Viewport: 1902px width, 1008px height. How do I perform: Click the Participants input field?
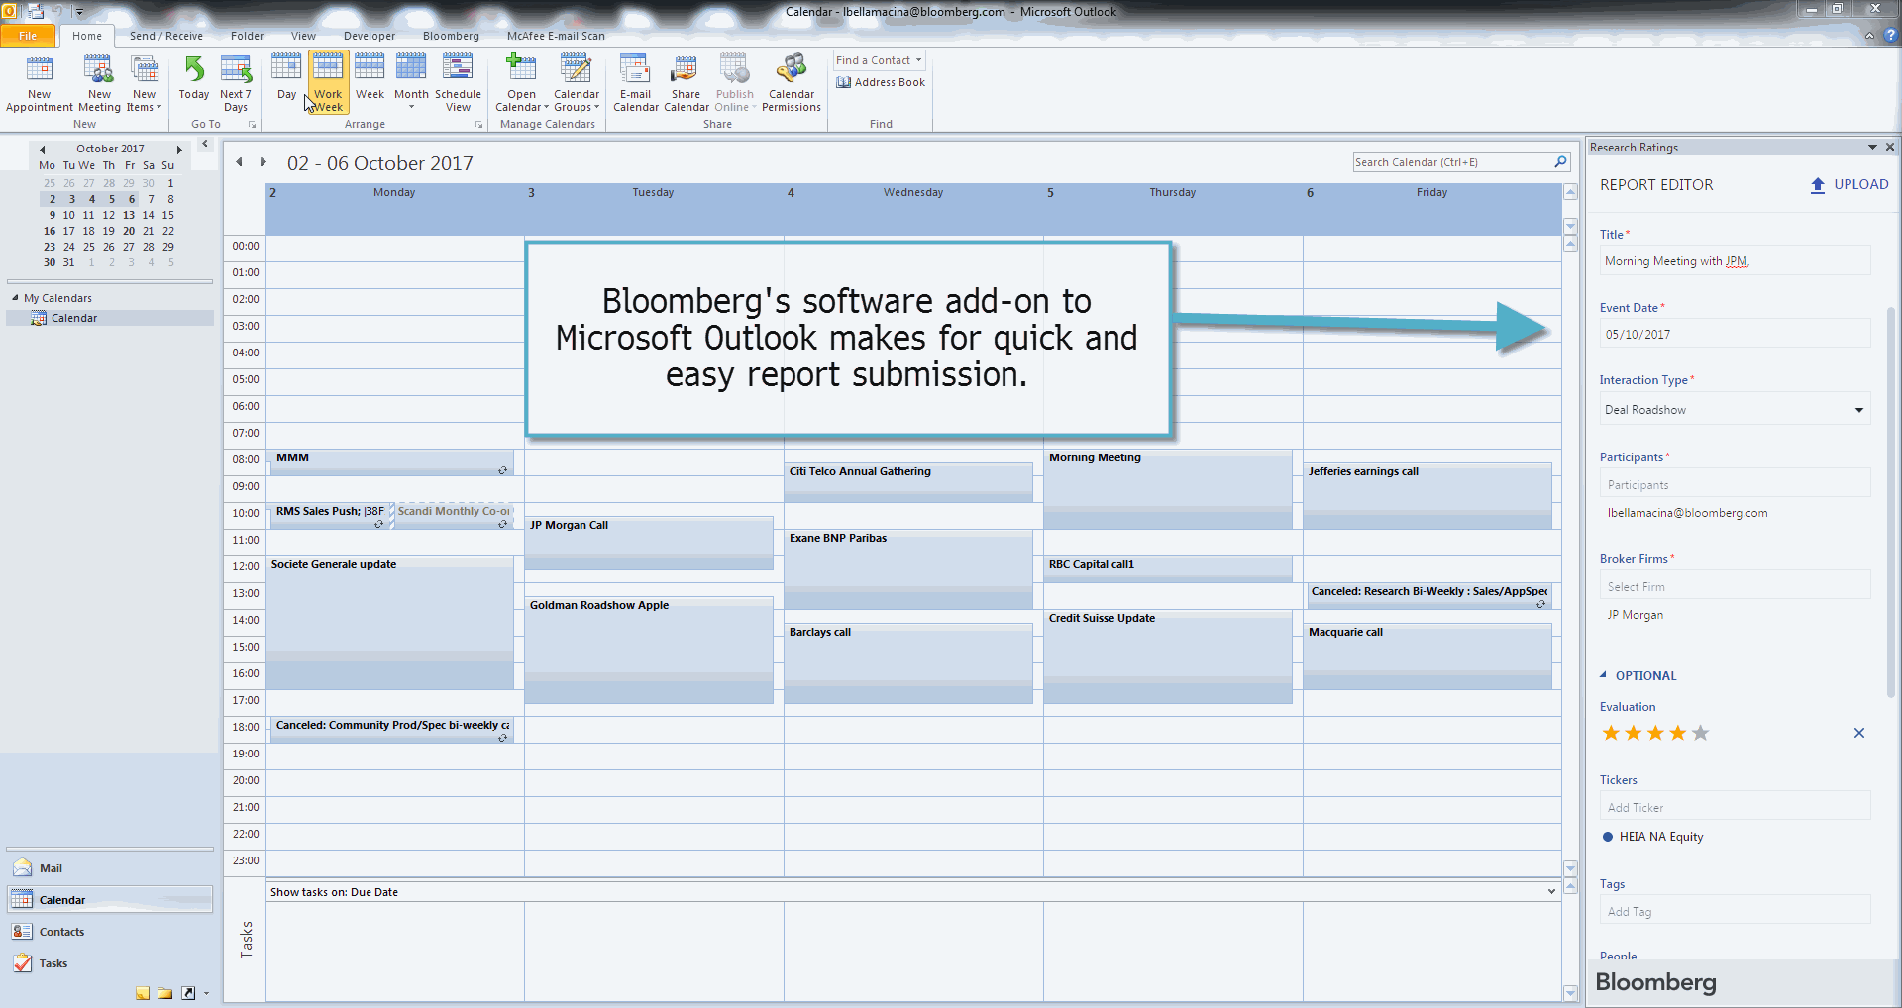(1735, 485)
